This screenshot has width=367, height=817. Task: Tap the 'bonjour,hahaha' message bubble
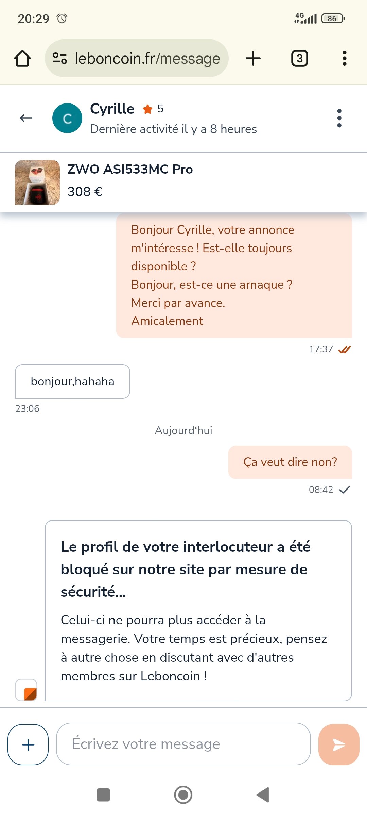pos(72,381)
